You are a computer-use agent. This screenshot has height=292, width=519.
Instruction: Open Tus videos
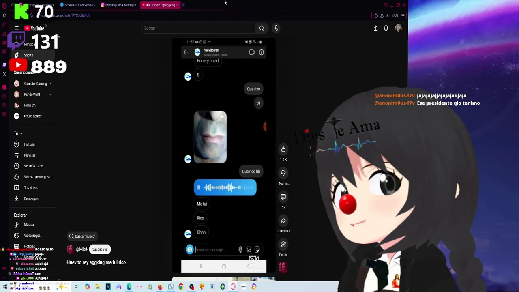tap(31, 188)
